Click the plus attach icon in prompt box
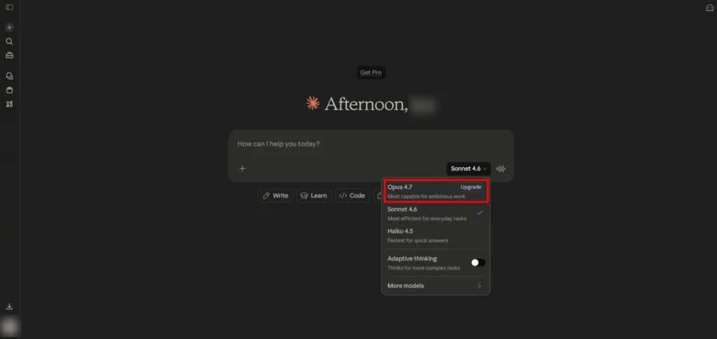The image size is (717, 339). (242, 168)
